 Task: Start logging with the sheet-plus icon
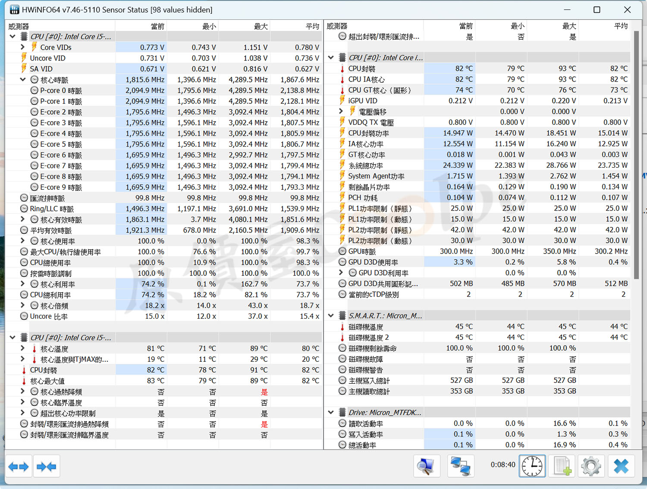[x=562, y=466]
